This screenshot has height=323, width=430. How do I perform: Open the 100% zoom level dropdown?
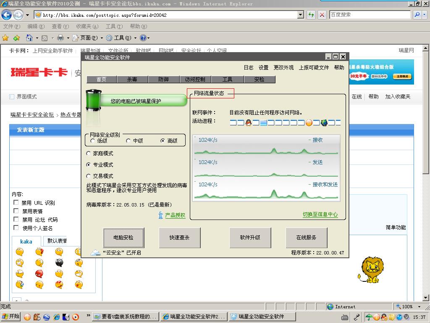click(419, 307)
